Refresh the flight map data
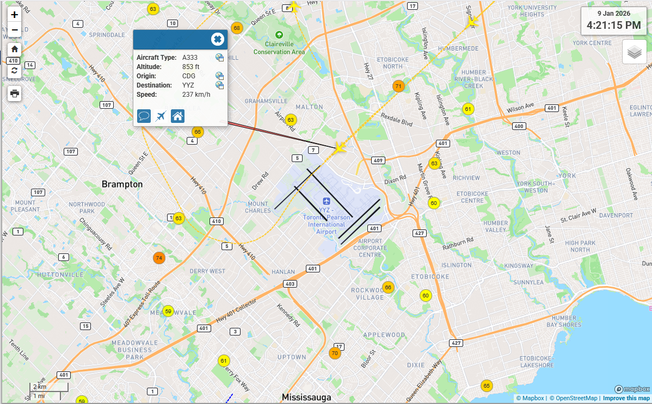Viewport: 652px width, 404px height. coord(15,70)
